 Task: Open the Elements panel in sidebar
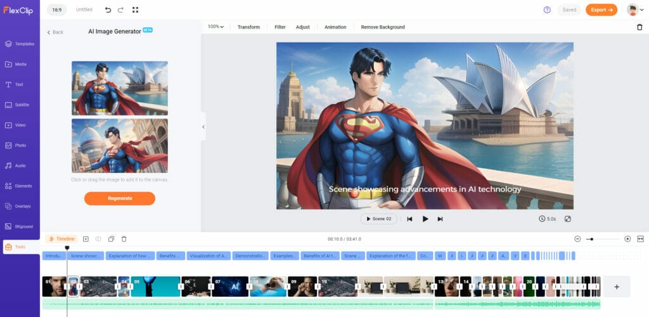(20, 186)
